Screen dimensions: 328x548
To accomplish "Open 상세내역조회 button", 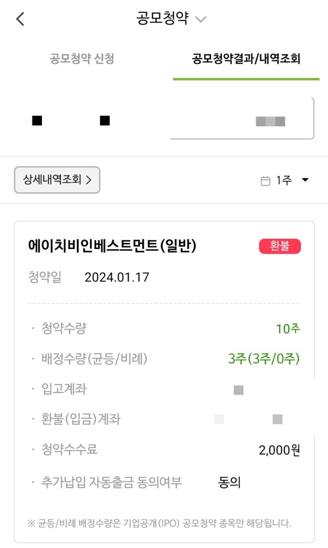I will (x=57, y=180).
